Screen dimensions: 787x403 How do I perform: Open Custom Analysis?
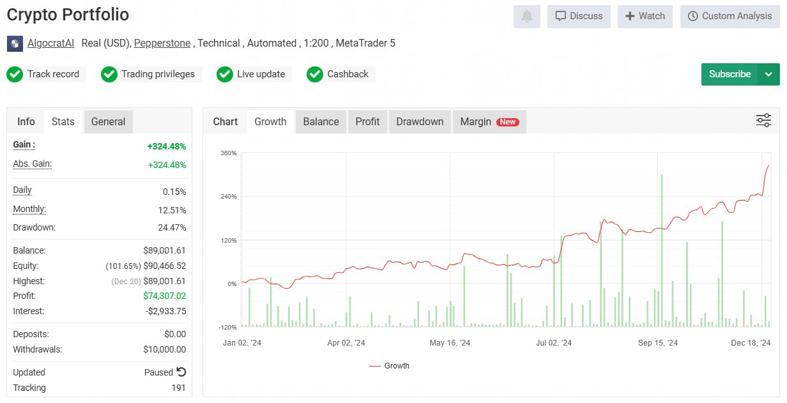pos(730,17)
